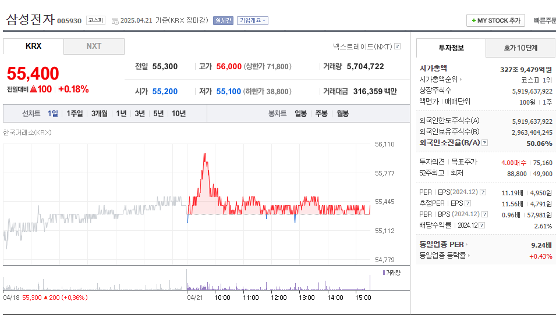Open the PER EPS(2024.12) help icon
Viewport: 556px width, 315px height.
pos(483,192)
